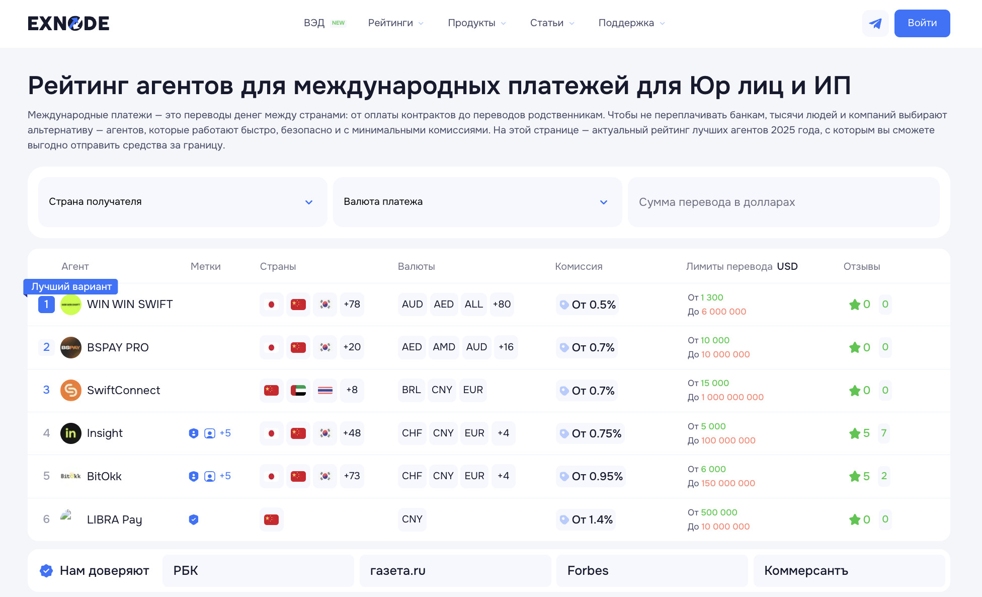Click the Сумма перевода в долларах field

pyautogui.click(x=783, y=202)
